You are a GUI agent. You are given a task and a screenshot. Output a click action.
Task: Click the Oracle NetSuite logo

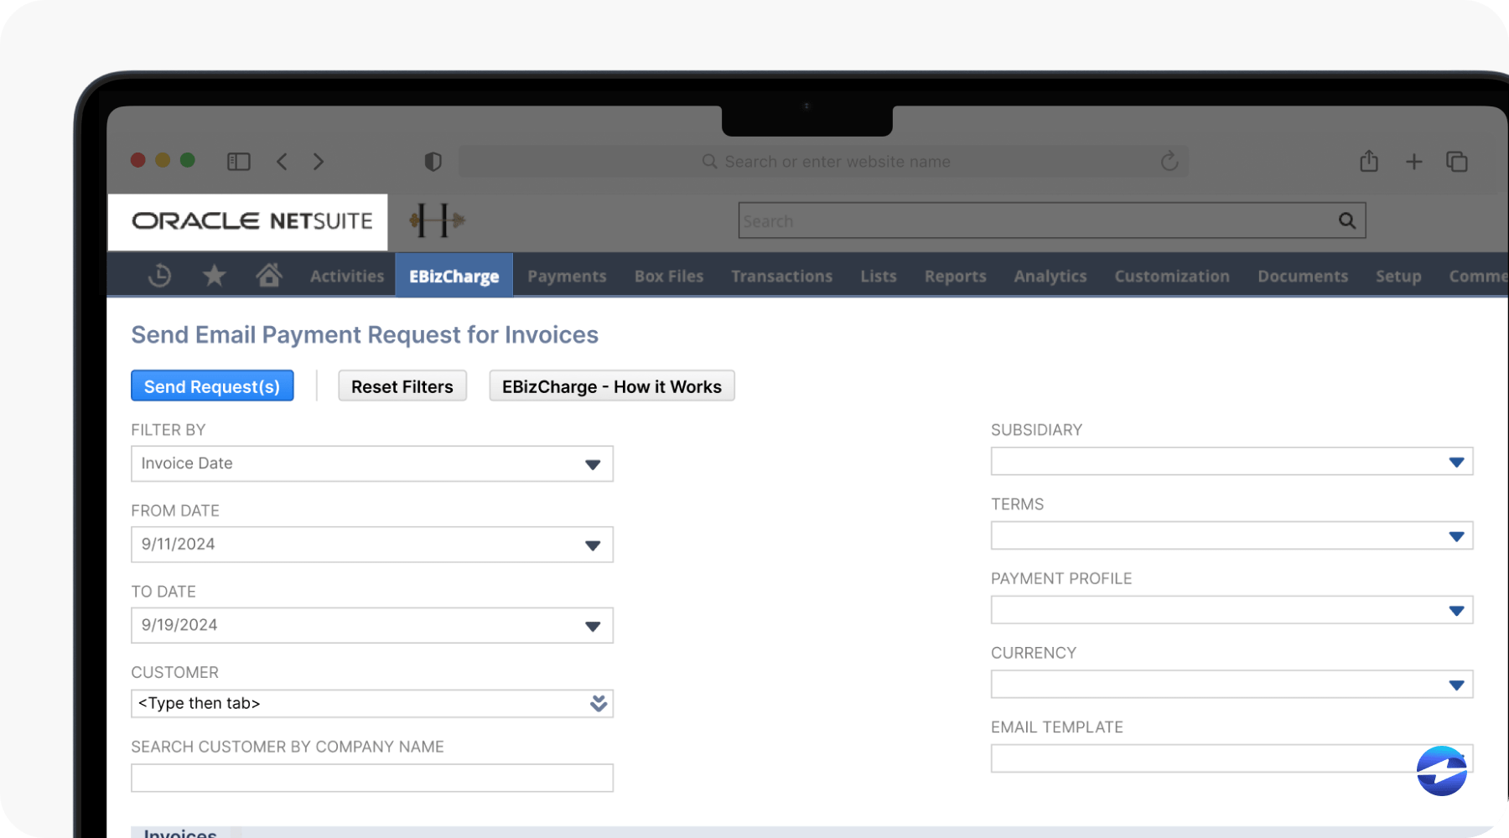click(251, 221)
